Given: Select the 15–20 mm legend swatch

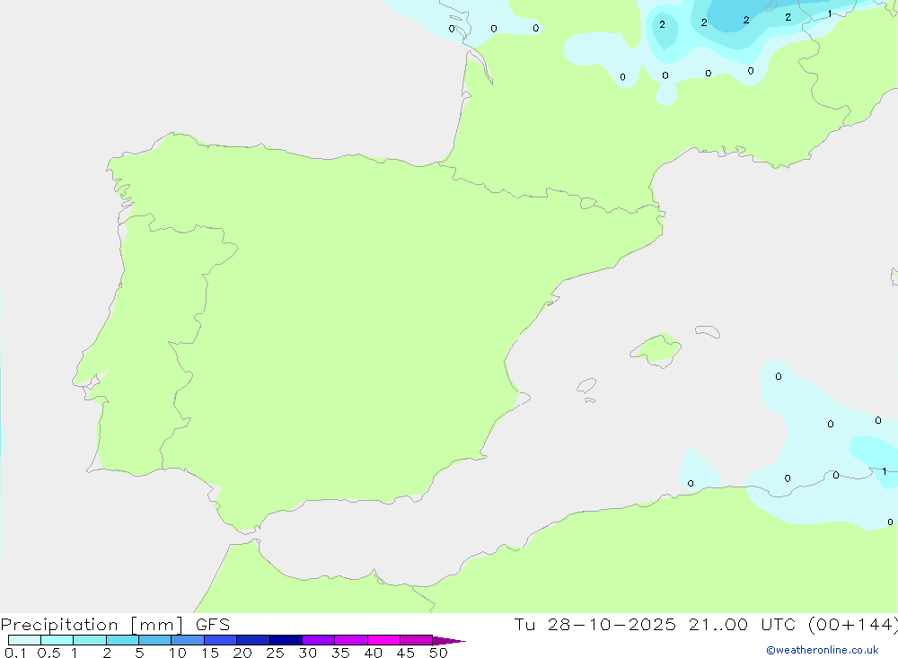Looking at the screenshot, I should click(x=220, y=640).
